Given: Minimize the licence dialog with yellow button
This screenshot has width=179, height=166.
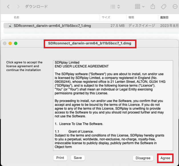Looking at the screenshot, I should tap(10, 43).
